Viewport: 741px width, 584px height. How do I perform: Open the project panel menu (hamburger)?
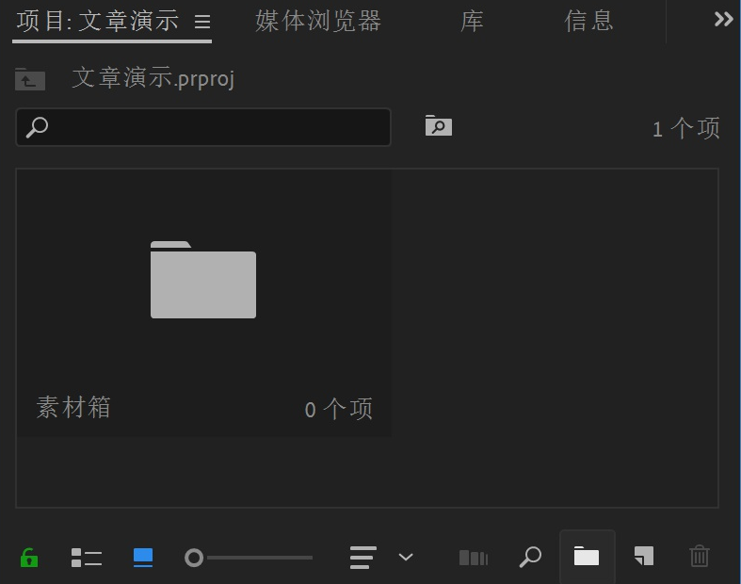tap(202, 22)
